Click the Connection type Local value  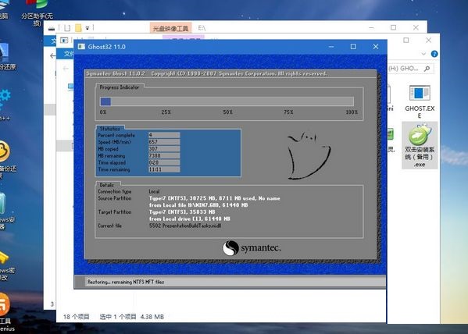(155, 191)
